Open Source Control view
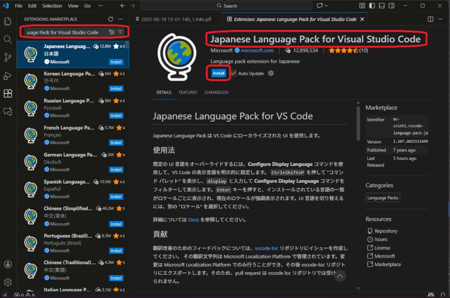This screenshot has width=450, height=298. 7,57
